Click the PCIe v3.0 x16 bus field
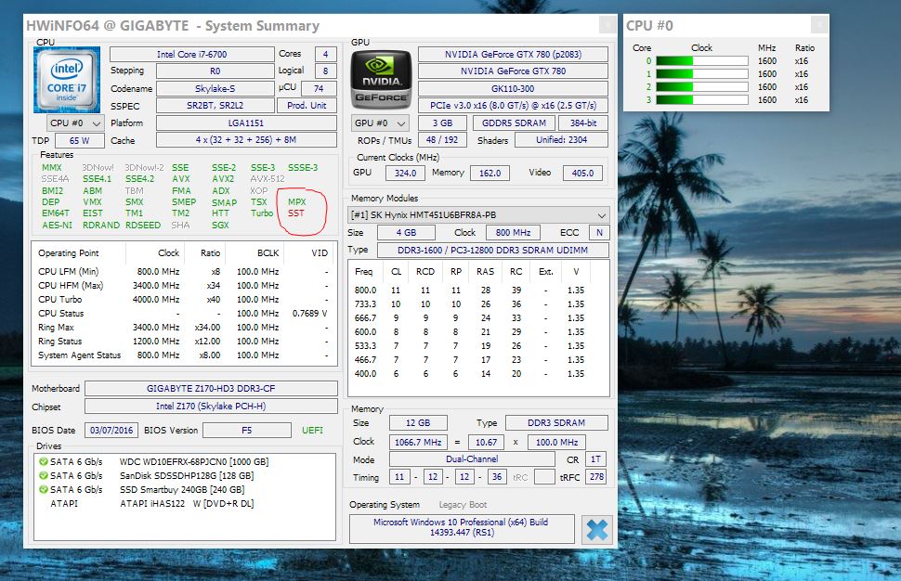 (x=513, y=106)
